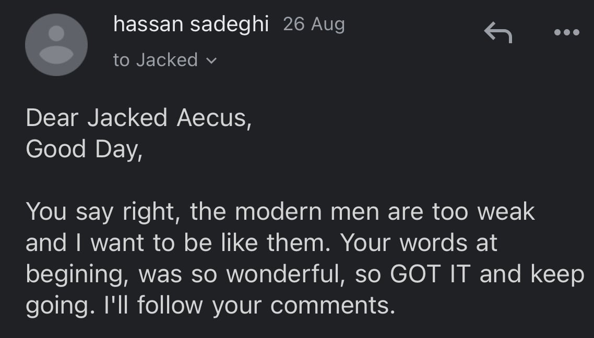
Task: Click the word 'keep' near line end
Action: coord(557,275)
